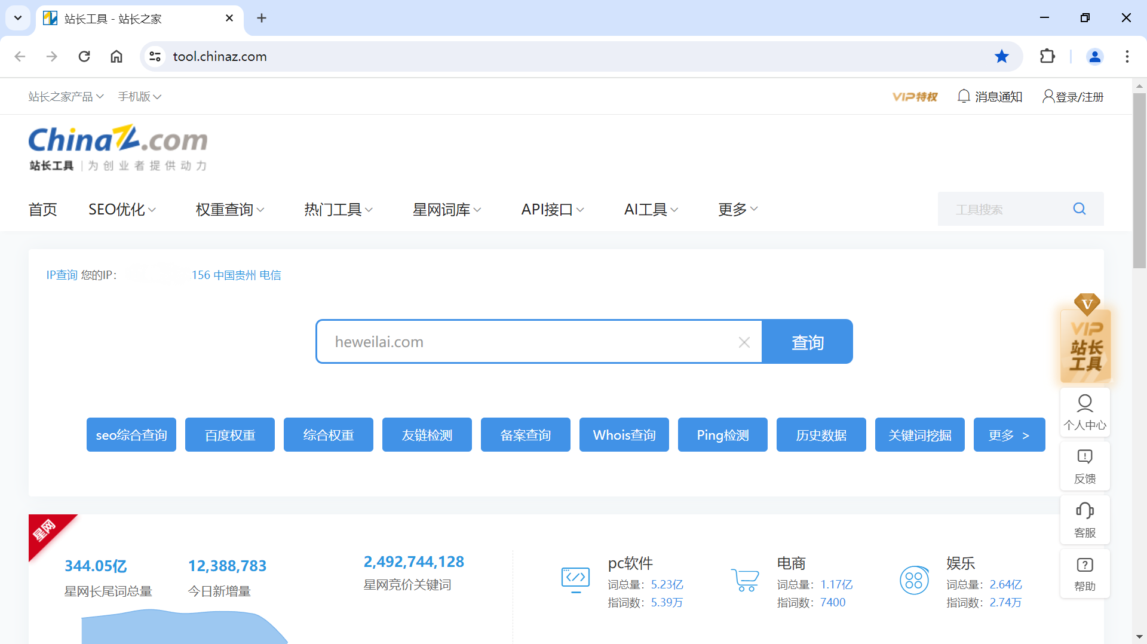
Task: Select the Whois查询 tool button
Action: (624, 435)
